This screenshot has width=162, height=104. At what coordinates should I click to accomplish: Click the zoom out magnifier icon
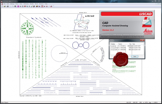coord(29,6)
